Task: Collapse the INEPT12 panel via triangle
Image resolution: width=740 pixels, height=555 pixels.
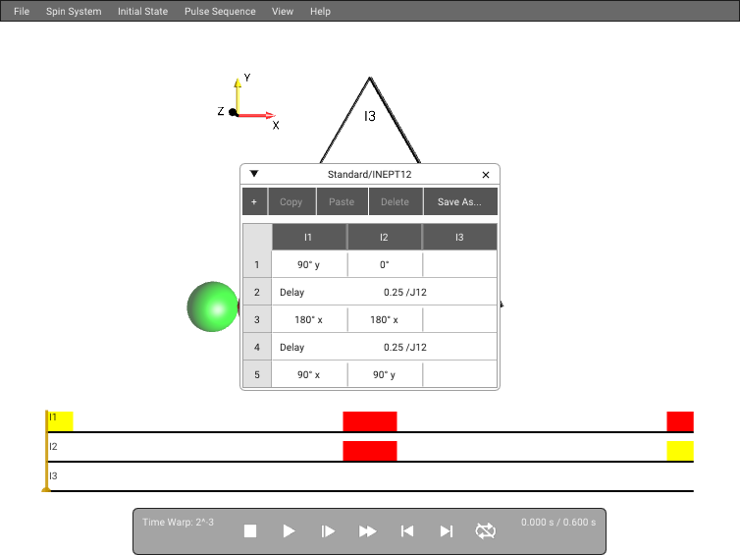Action: pos(254,174)
